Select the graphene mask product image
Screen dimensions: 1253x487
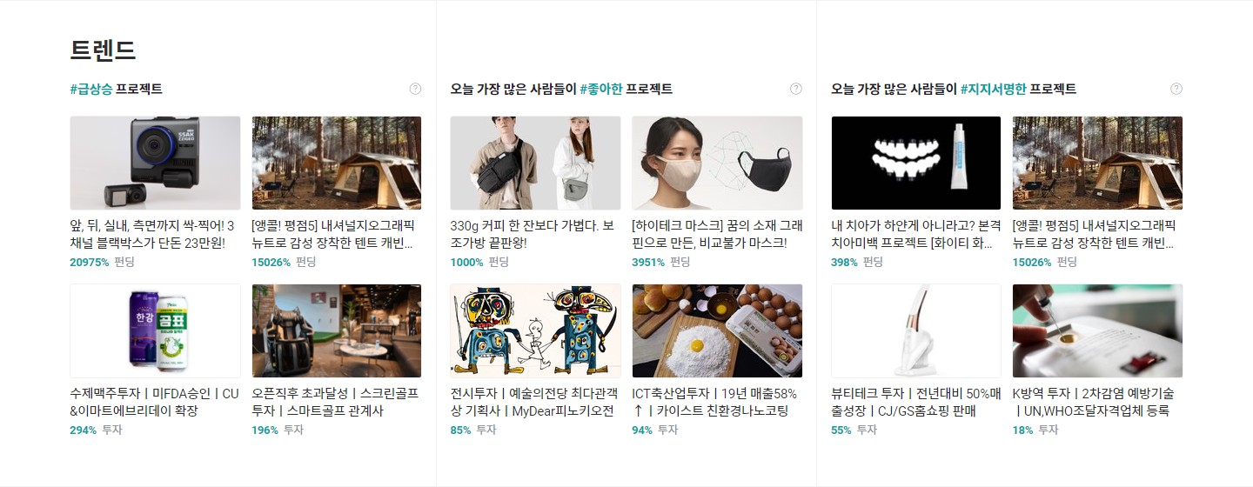(x=717, y=163)
